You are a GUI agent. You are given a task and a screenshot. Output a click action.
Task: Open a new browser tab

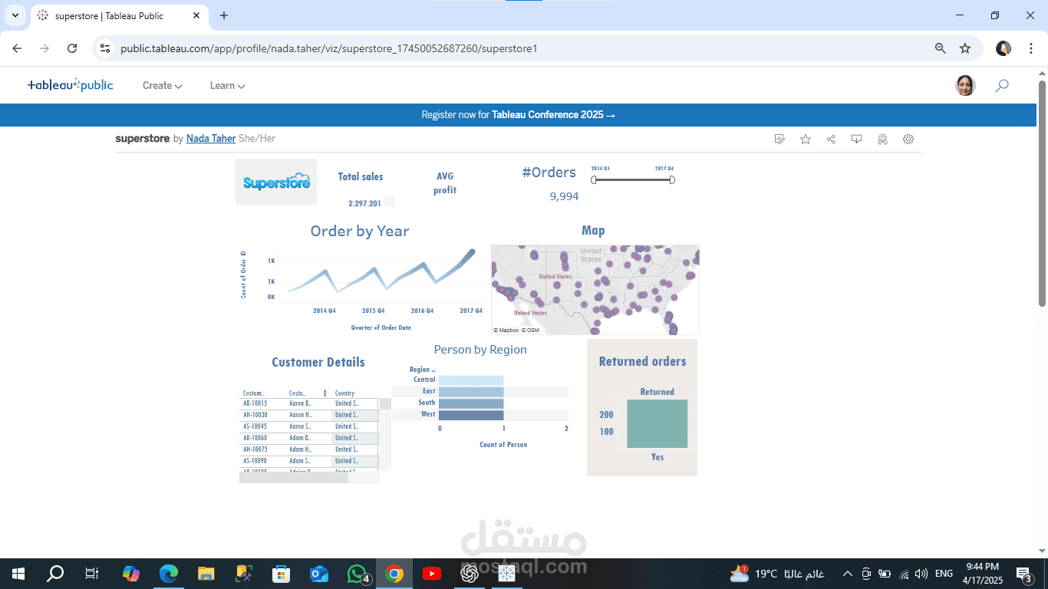224,15
